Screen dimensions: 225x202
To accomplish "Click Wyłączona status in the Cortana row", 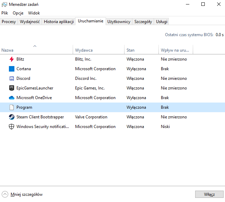I will [x=136, y=69].
